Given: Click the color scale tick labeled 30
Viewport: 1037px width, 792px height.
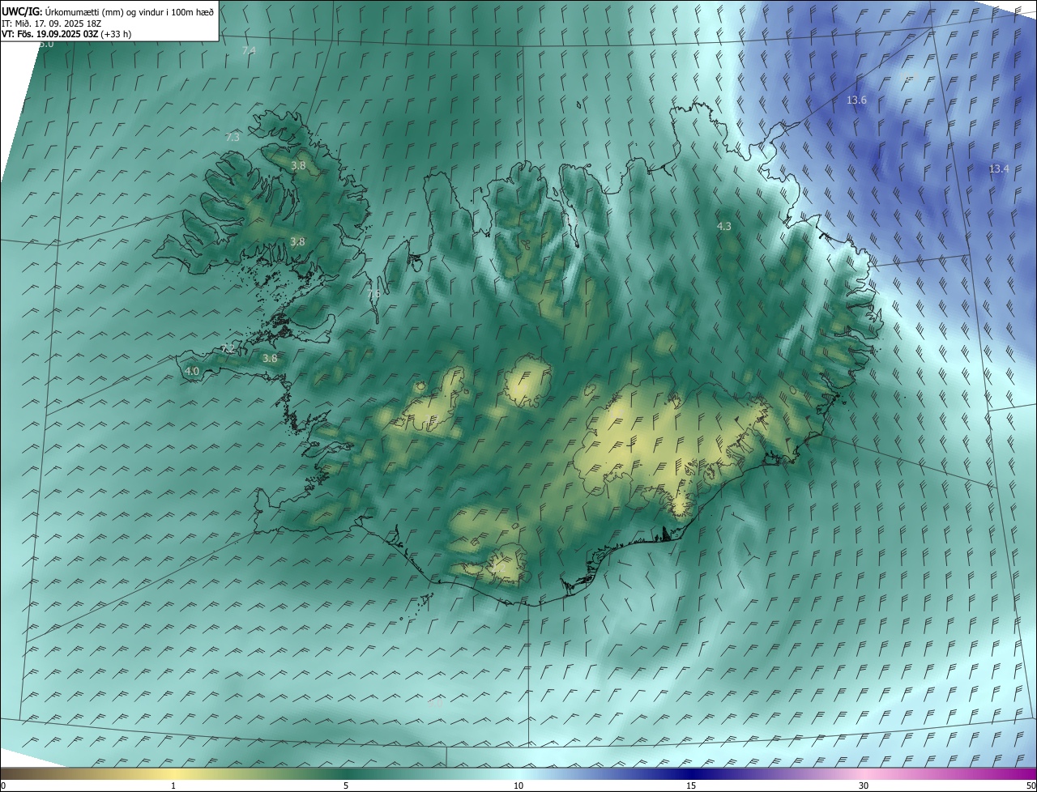Looking at the screenshot, I should pos(864,786).
